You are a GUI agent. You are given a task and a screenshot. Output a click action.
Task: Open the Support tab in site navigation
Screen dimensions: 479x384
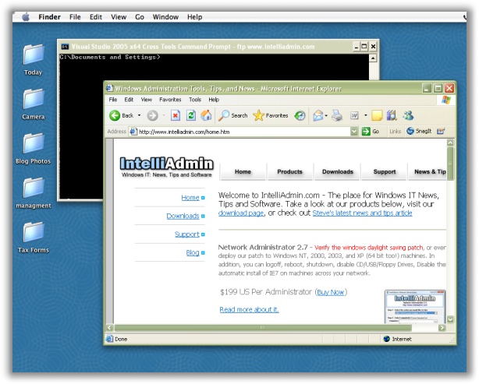385,171
